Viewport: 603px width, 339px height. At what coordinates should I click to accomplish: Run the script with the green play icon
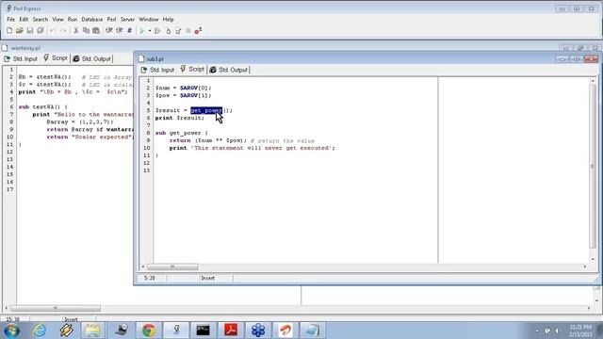(142, 31)
